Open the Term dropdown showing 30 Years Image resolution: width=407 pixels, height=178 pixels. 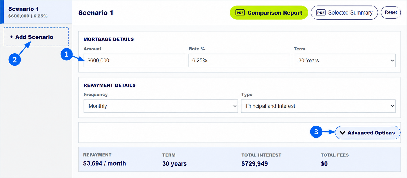(344, 60)
